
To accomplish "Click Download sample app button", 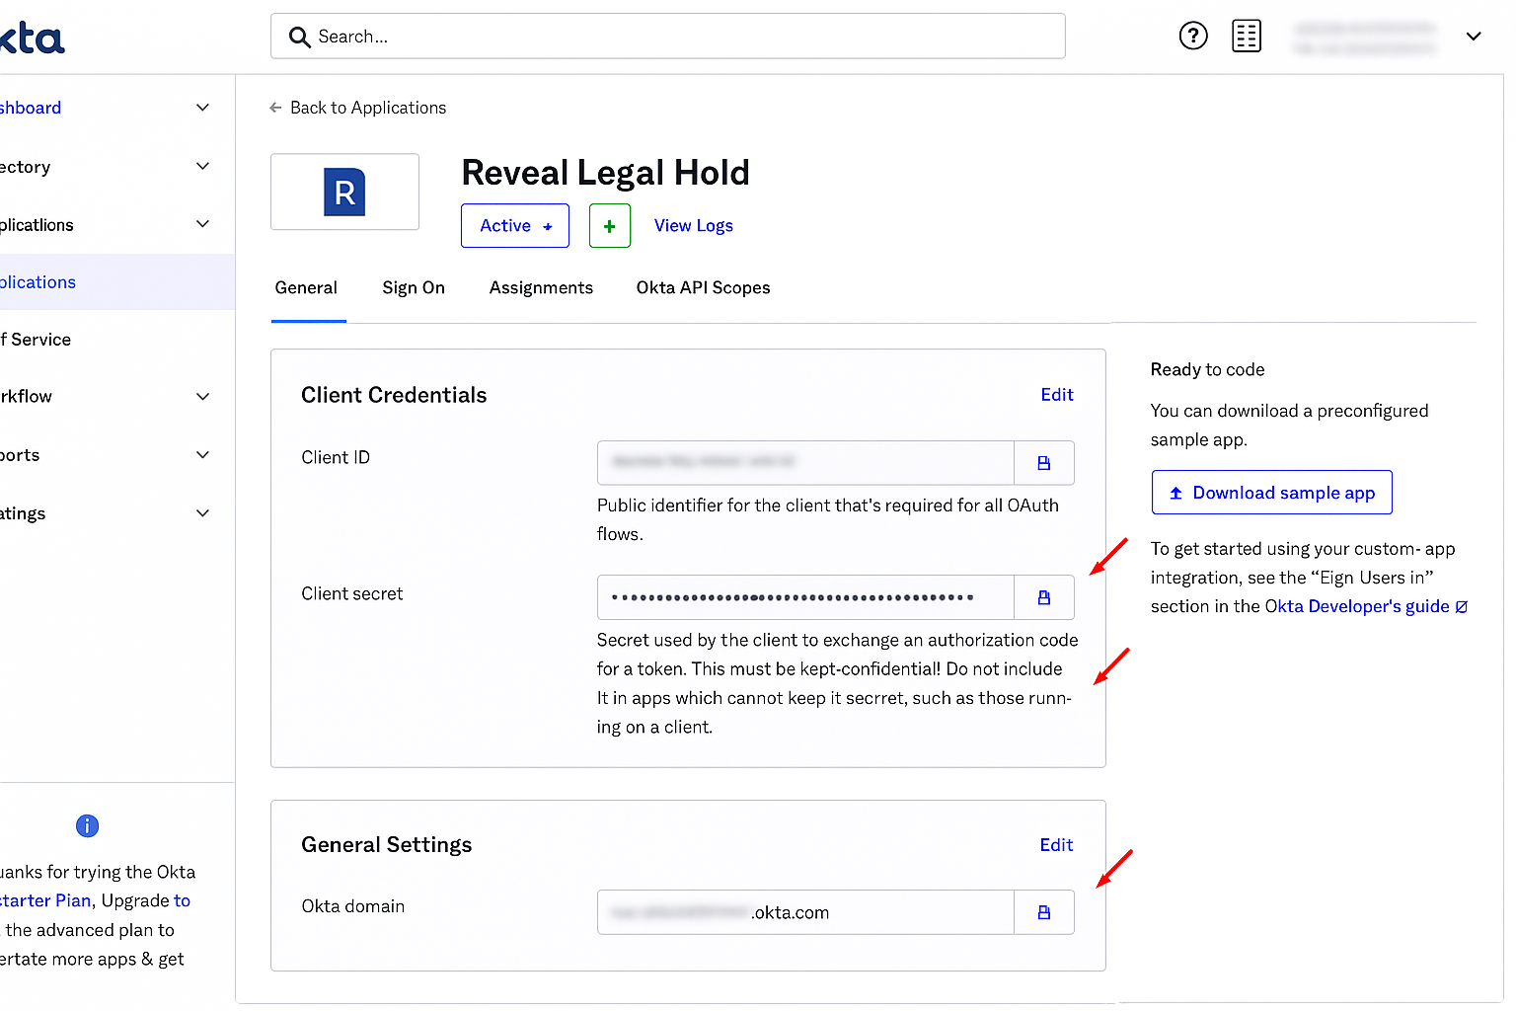I will [x=1271, y=493].
